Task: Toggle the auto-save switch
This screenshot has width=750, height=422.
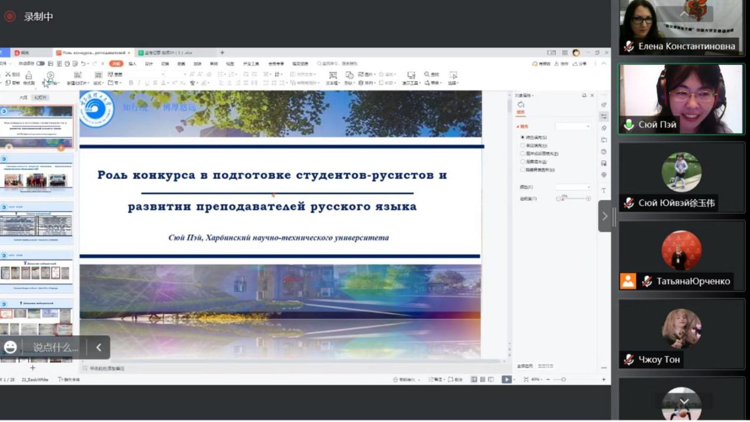Action: click(x=40, y=64)
